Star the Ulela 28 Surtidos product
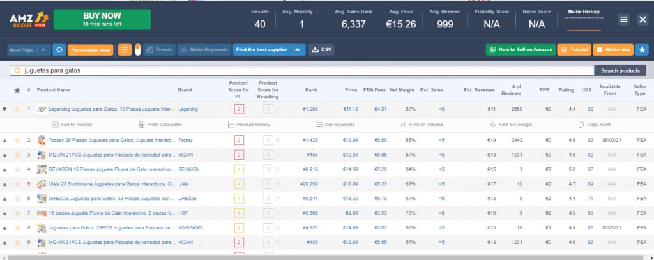Image resolution: width=654 pixels, height=260 pixels. [17, 184]
